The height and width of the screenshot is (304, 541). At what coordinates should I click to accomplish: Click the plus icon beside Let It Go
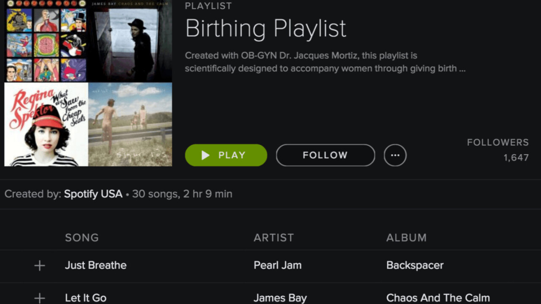39,298
